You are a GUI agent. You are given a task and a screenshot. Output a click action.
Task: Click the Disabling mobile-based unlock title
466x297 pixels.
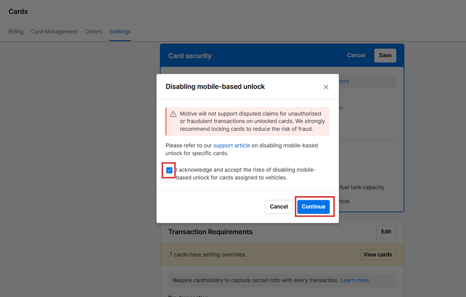[x=215, y=87]
